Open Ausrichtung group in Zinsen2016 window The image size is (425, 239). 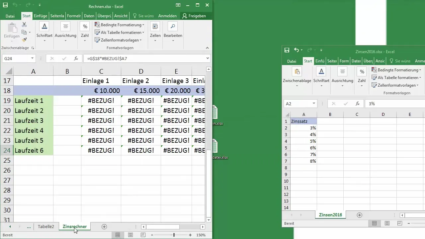342,77
